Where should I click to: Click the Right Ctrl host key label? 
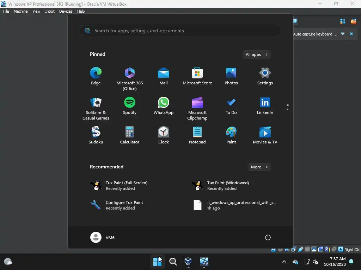[x=352, y=250]
